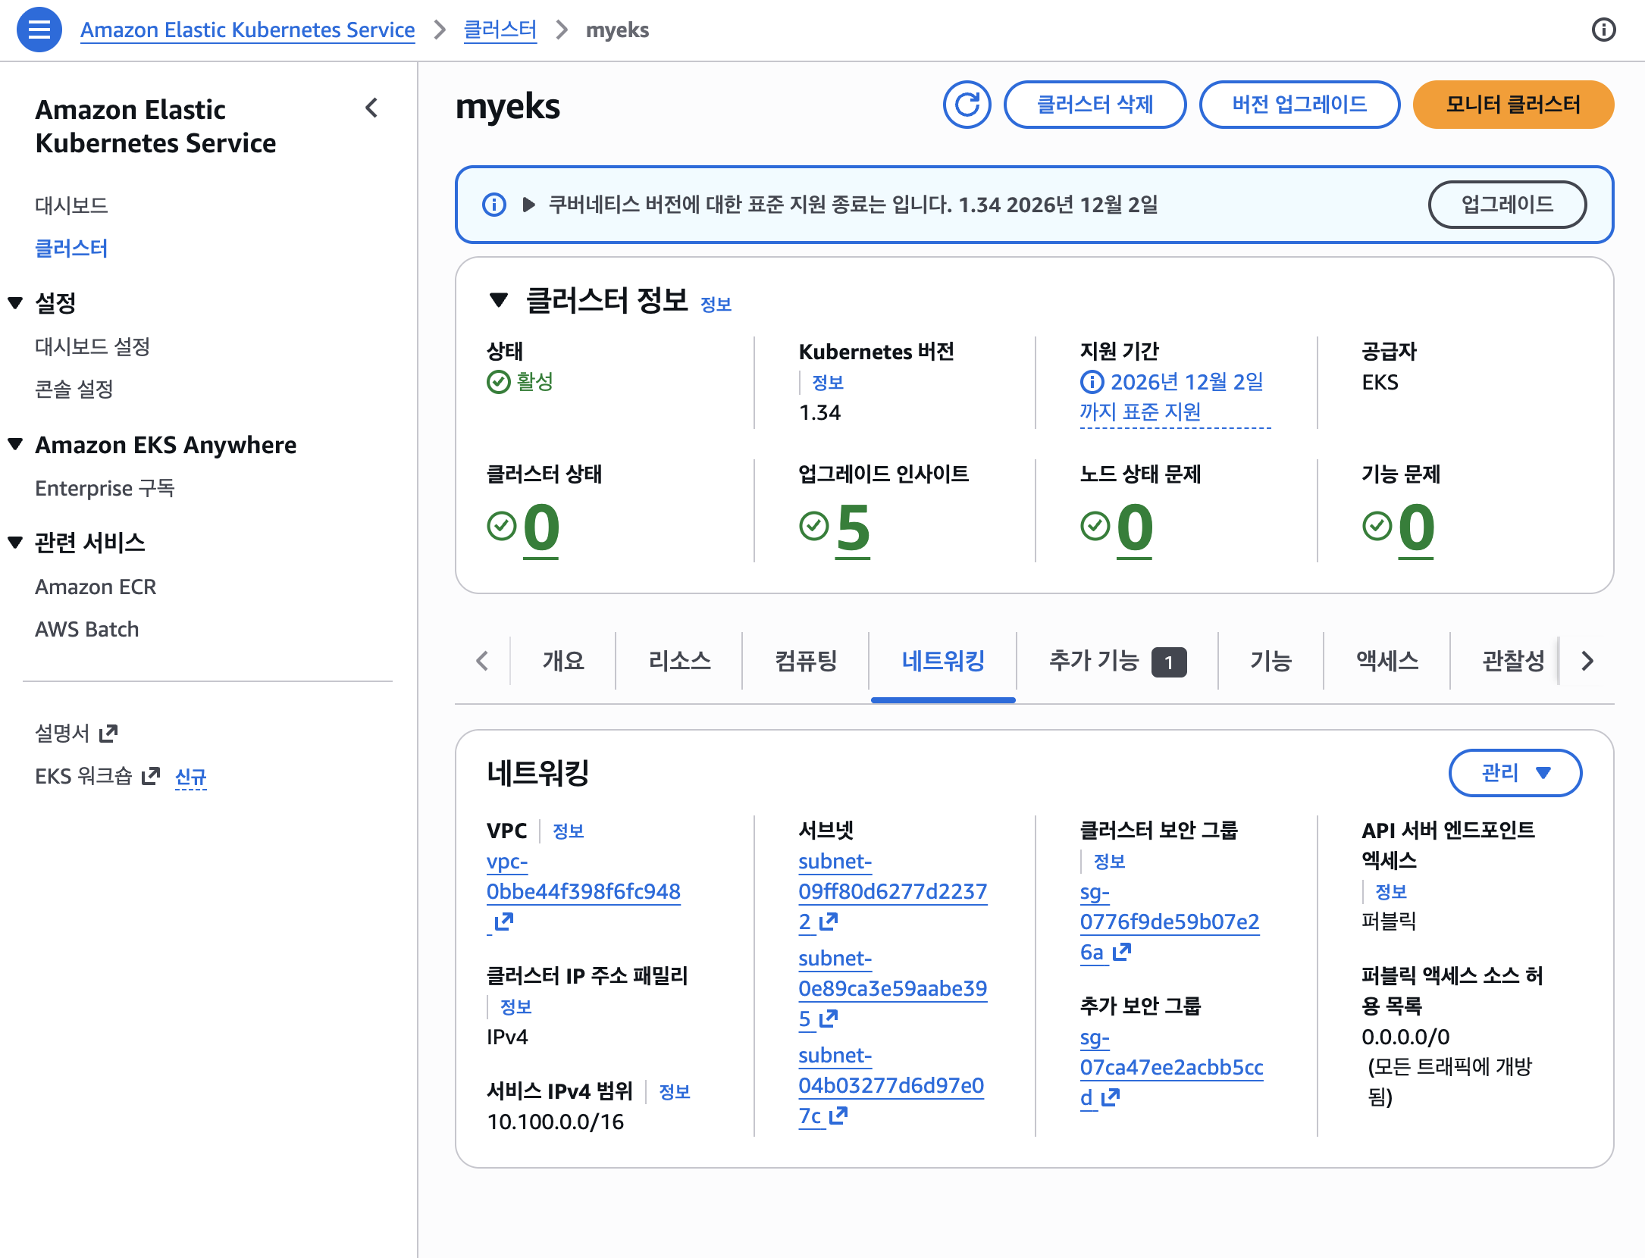This screenshot has height=1258, width=1645.
Task: Collapse the 클러스터 정보 section
Action: coord(499,300)
